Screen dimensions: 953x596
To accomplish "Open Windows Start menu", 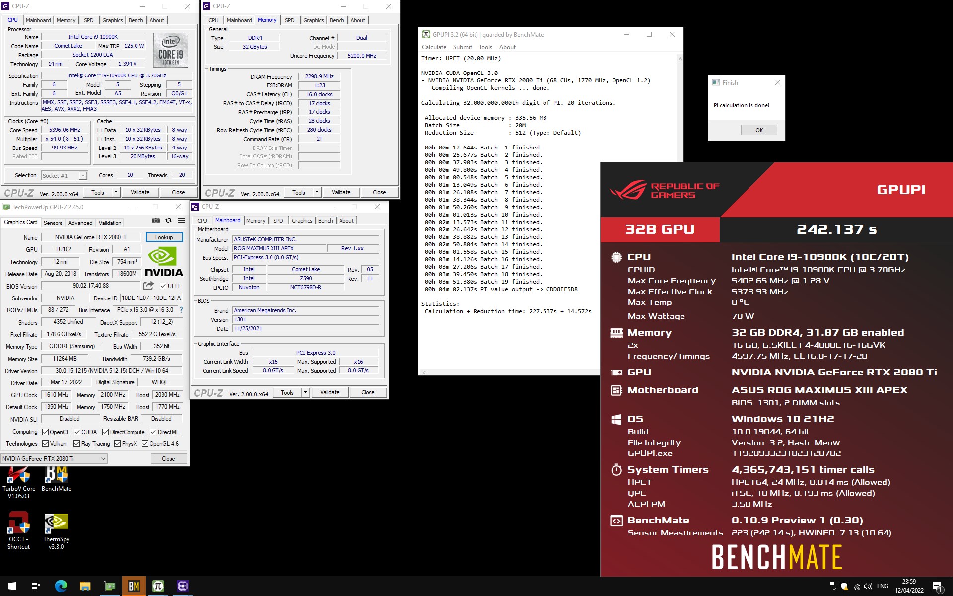I will coord(12,586).
